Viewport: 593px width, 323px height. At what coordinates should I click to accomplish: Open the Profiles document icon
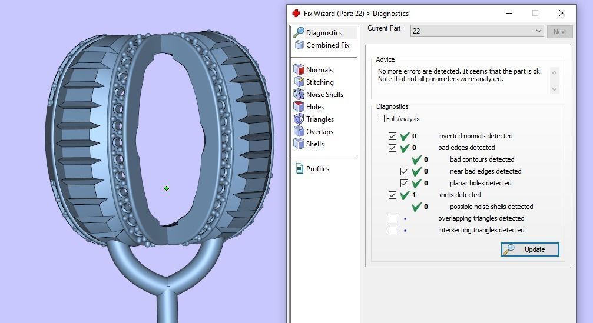click(x=300, y=168)
